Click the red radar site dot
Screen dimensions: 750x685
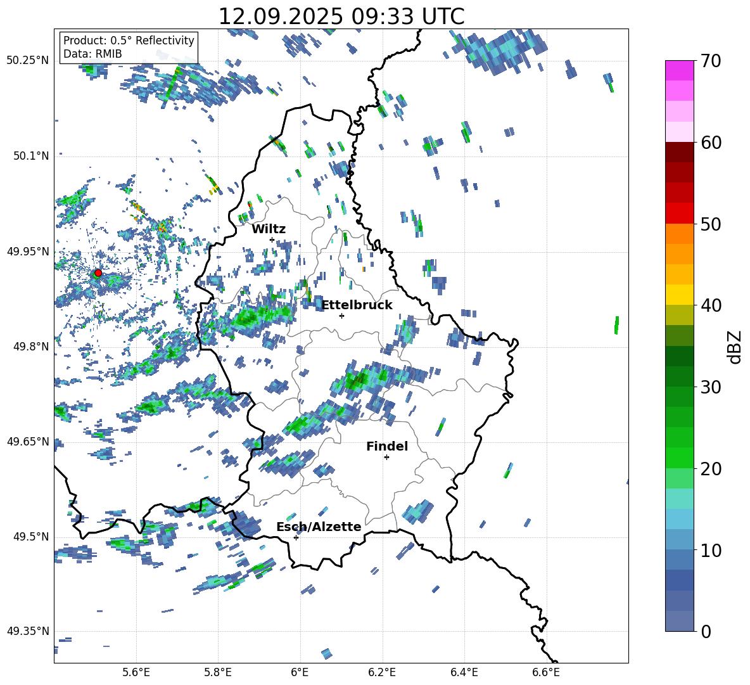[98, 273]
